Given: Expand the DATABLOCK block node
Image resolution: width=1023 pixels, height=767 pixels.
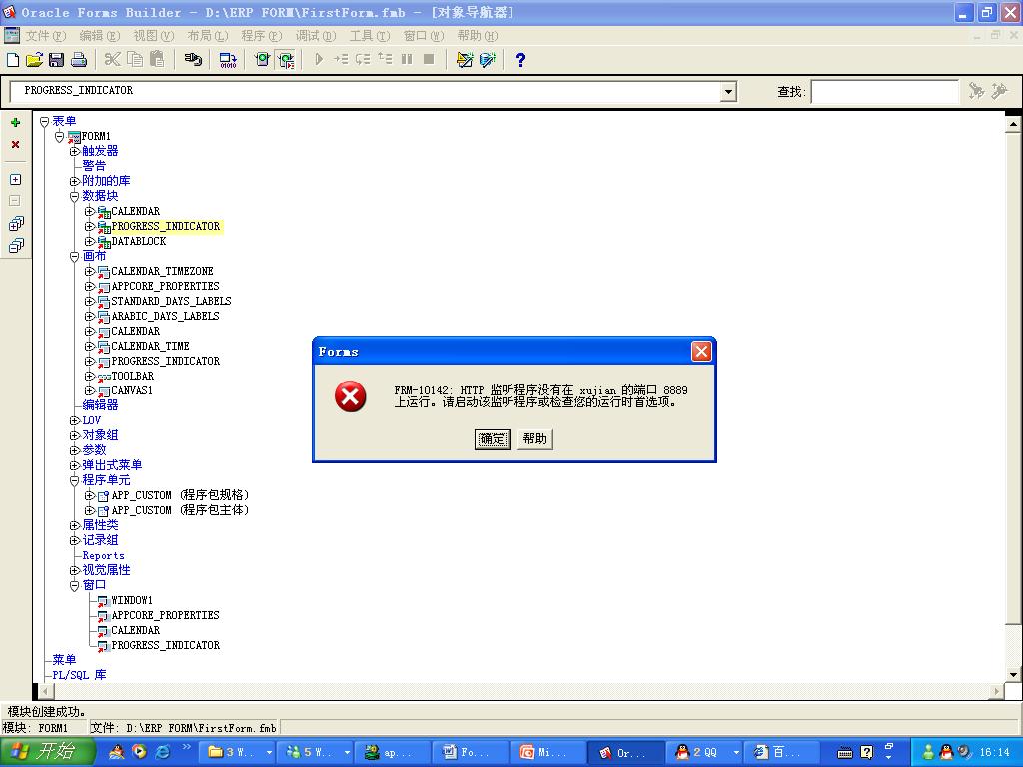Looking at the screenshot, I should (x=89, y=241).
